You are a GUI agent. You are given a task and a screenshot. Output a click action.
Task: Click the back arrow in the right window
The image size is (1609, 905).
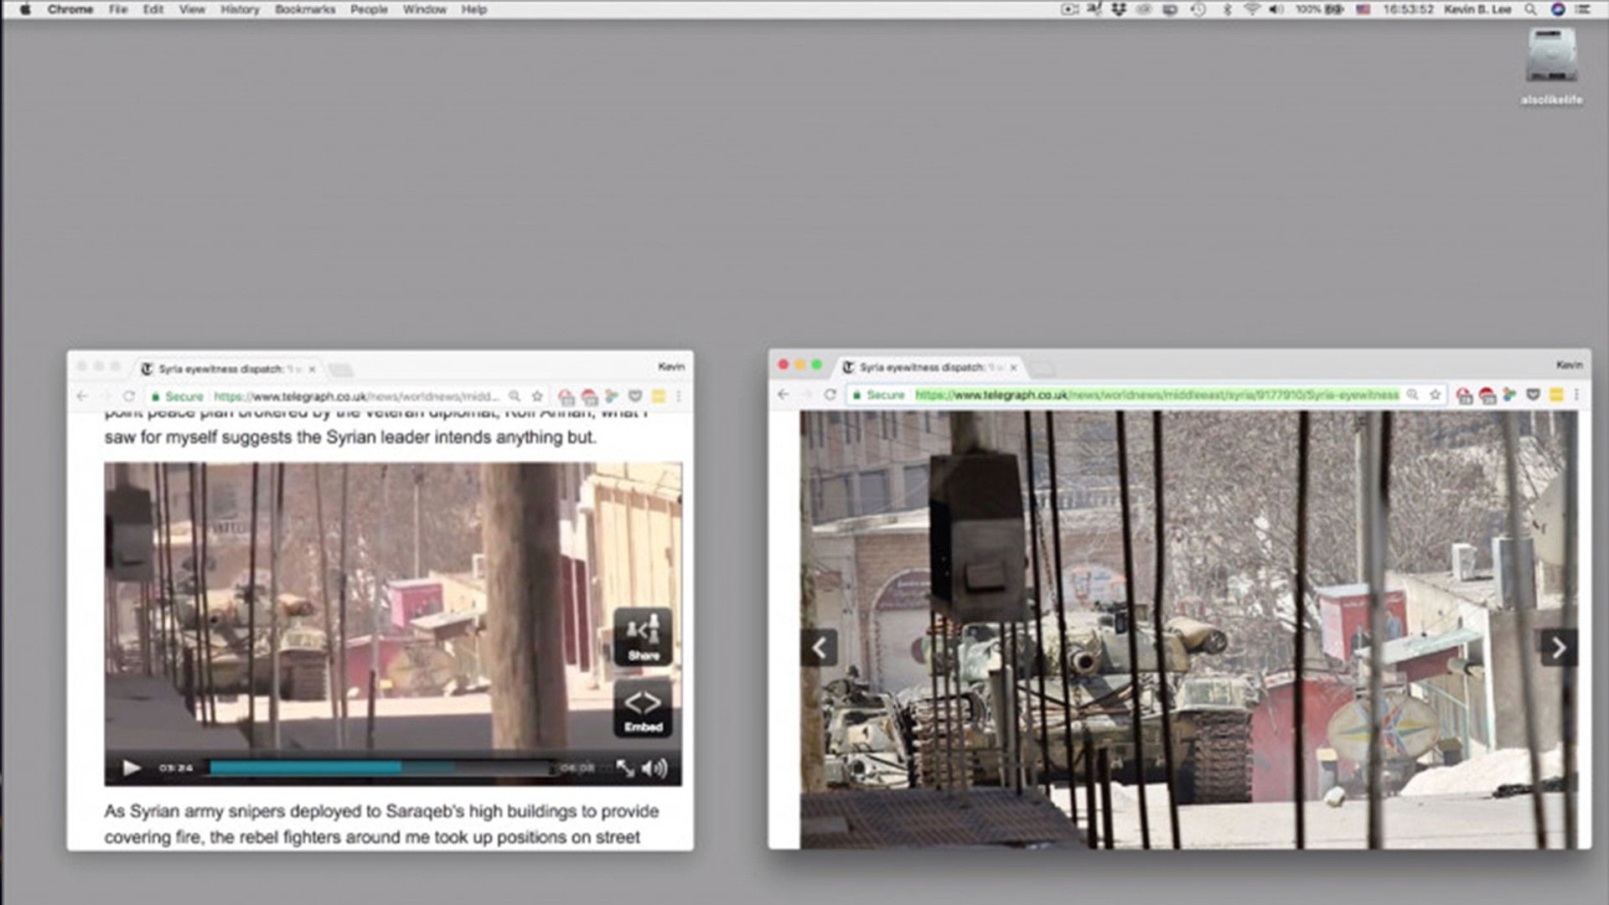coord(784,395)
